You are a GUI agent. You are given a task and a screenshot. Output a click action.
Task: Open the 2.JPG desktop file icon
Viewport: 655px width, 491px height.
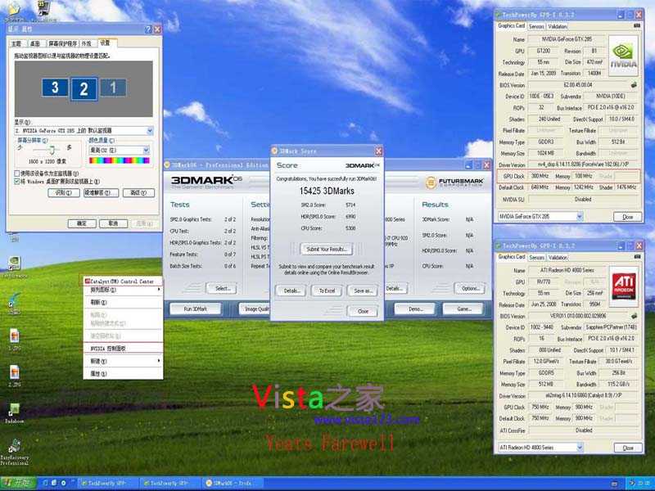(15, 375)
